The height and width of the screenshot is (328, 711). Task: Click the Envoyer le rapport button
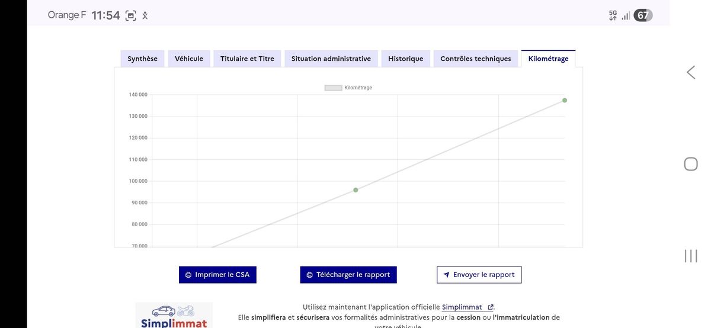point(479,275)
